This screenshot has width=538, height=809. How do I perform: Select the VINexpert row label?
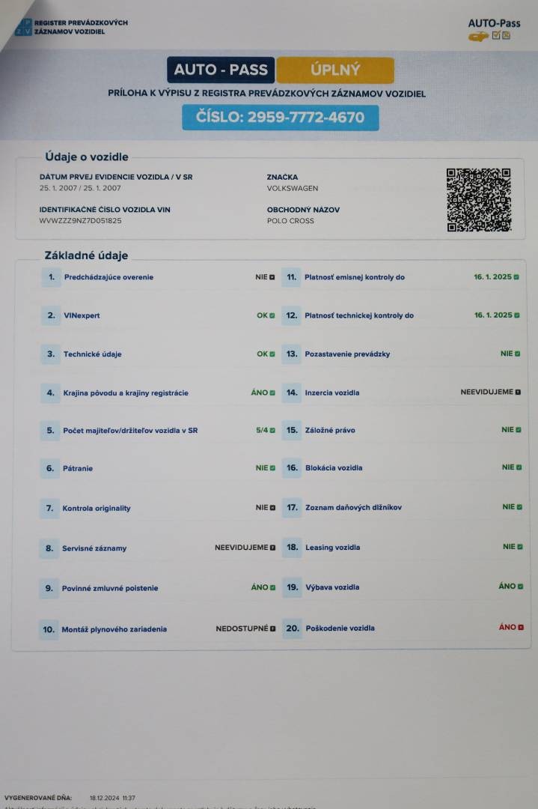82,315
